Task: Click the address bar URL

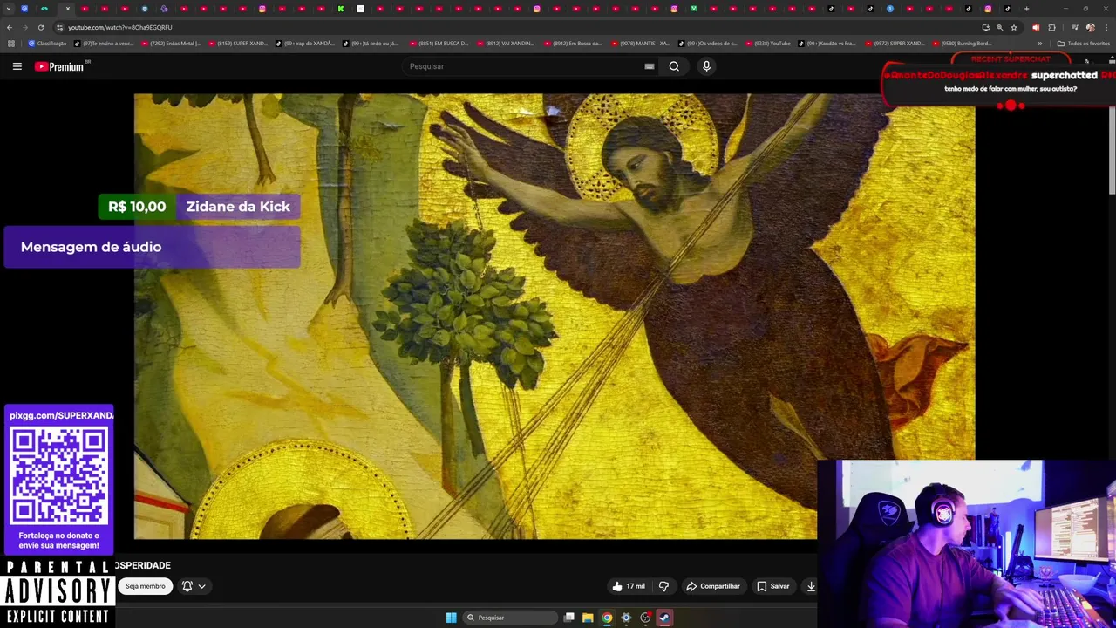Action: tap(119, 27)
